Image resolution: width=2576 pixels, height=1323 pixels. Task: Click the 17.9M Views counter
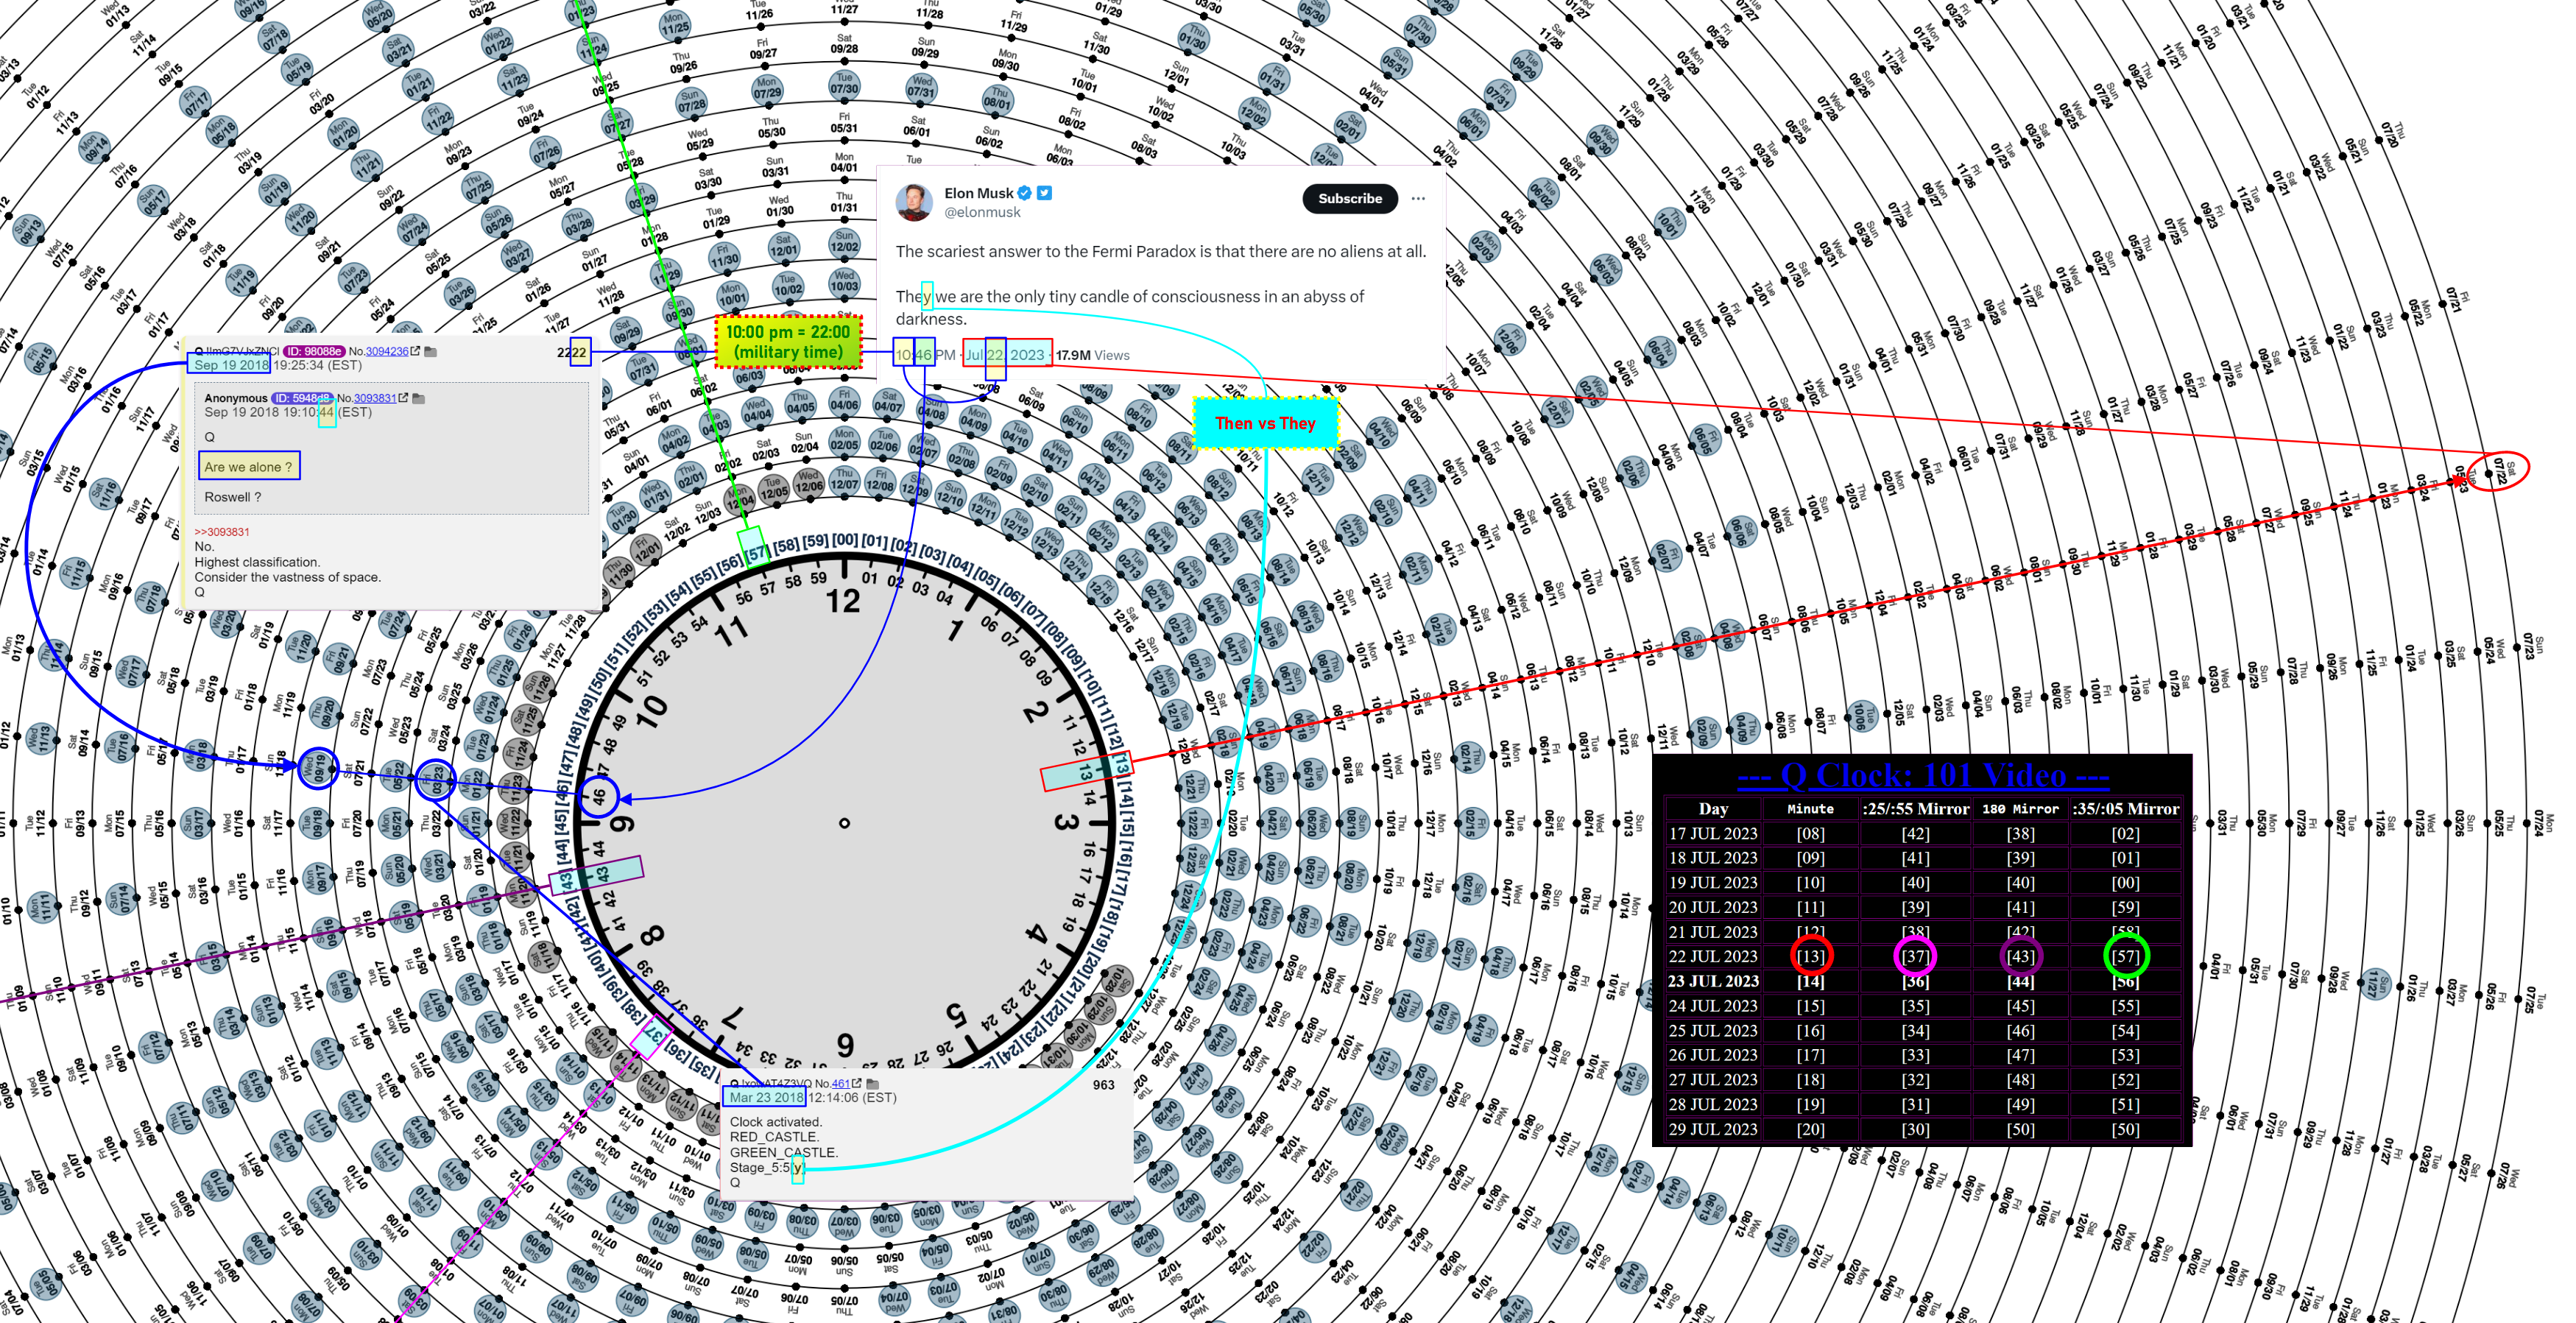[1093, 355]
